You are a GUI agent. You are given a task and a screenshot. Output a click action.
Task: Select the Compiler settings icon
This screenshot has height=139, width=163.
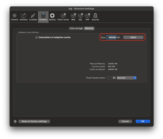tap(33, 17)
